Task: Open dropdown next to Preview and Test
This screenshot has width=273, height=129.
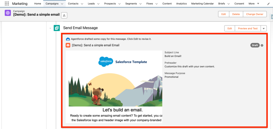Action: point(264,28)
